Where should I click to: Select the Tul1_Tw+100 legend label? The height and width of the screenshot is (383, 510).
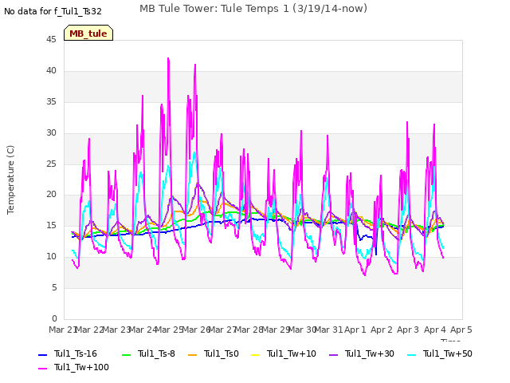pos(81,368)
